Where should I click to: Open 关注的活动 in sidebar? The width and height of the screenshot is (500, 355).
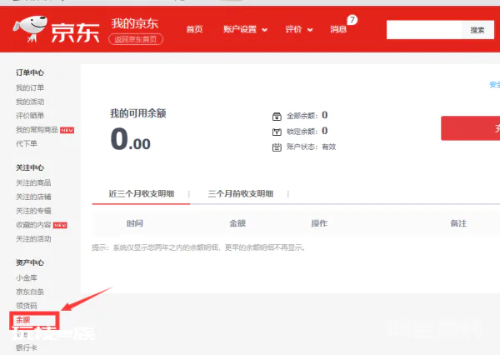(33, 239)
